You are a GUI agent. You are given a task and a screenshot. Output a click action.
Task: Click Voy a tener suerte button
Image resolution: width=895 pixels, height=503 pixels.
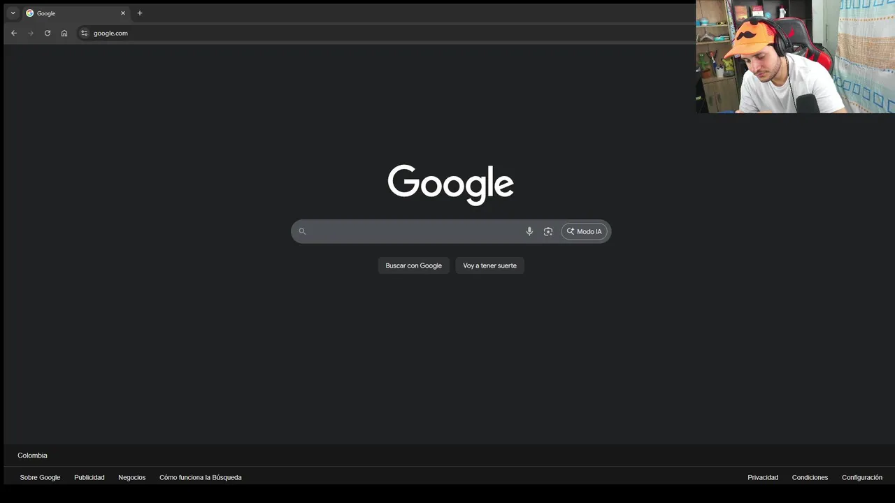[489, 265]
